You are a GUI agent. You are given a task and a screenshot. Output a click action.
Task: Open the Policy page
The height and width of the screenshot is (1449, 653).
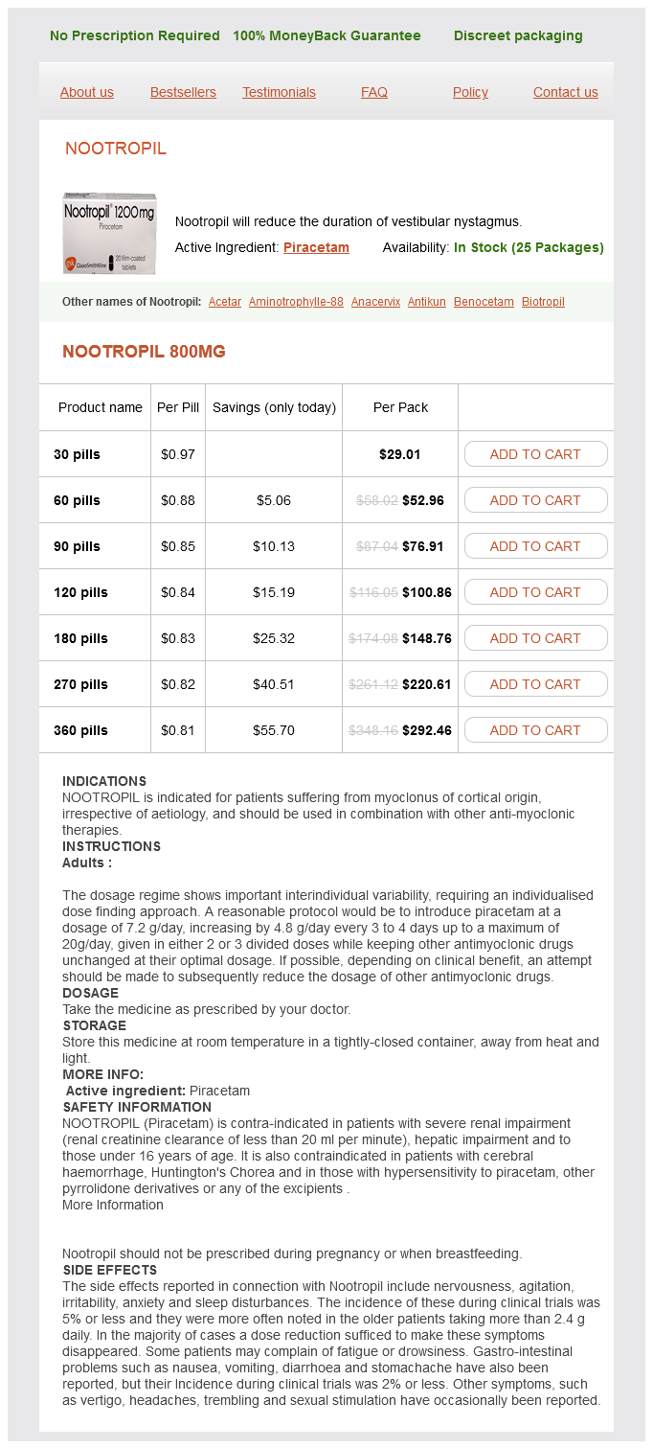tap(470, 92)
